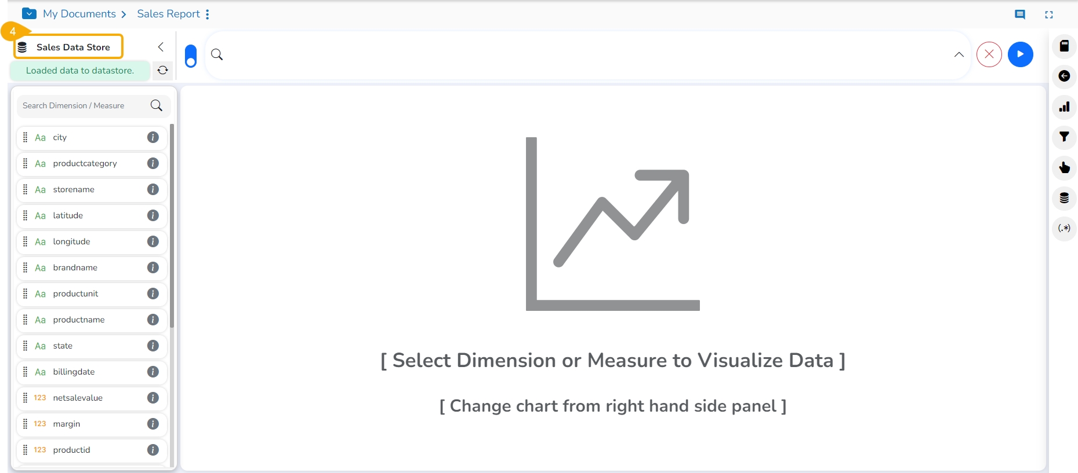Open the My Documents folder dropdown
1078x473 pixels.
point(29,13)
